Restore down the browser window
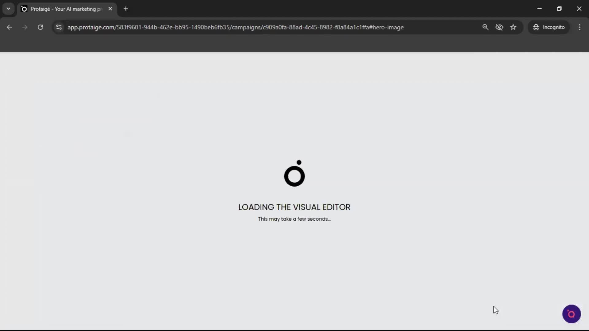 click(559, 9)
